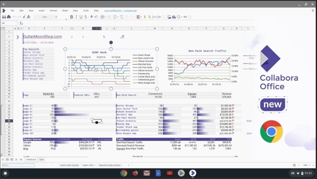
Task: Add a new sheet with plus icon
Action: (x=21, y=160)
